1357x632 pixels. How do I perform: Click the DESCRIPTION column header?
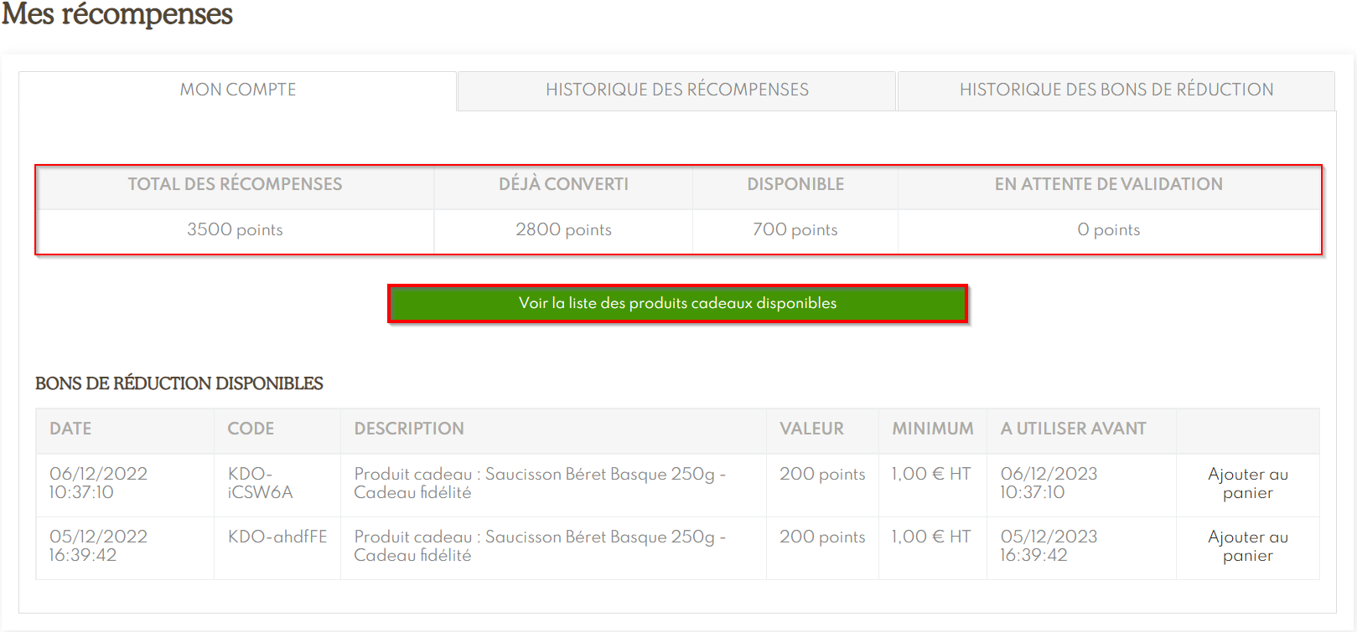tap(409, 429)
